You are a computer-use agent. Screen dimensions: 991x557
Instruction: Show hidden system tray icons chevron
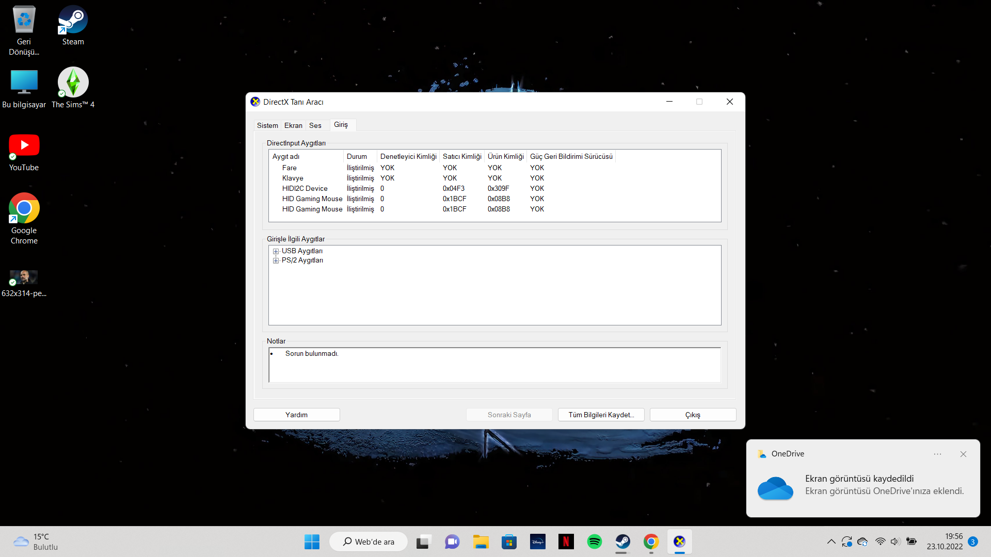(831, 542)
